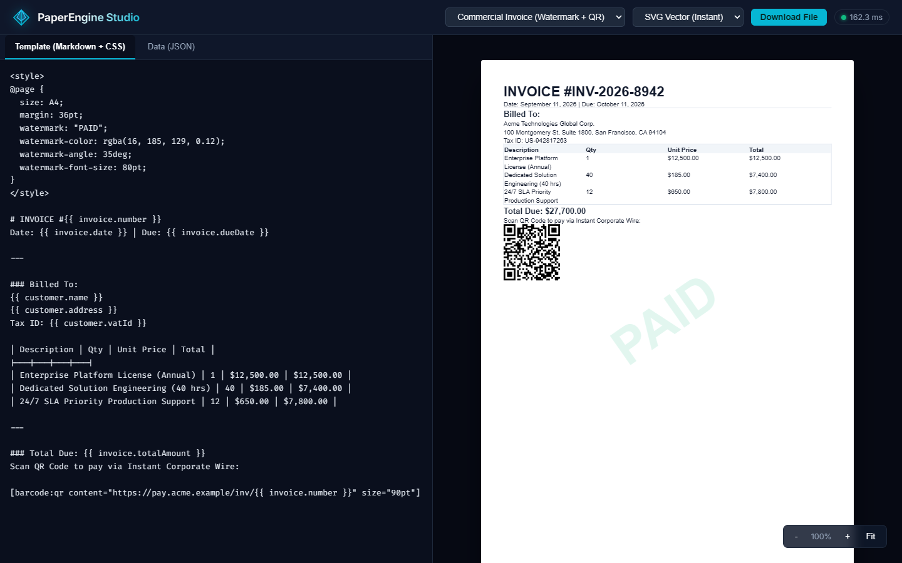Switch to the Template (Markdown + CSS) tab
Screen dimensions: 902x563
pos(70,47)
